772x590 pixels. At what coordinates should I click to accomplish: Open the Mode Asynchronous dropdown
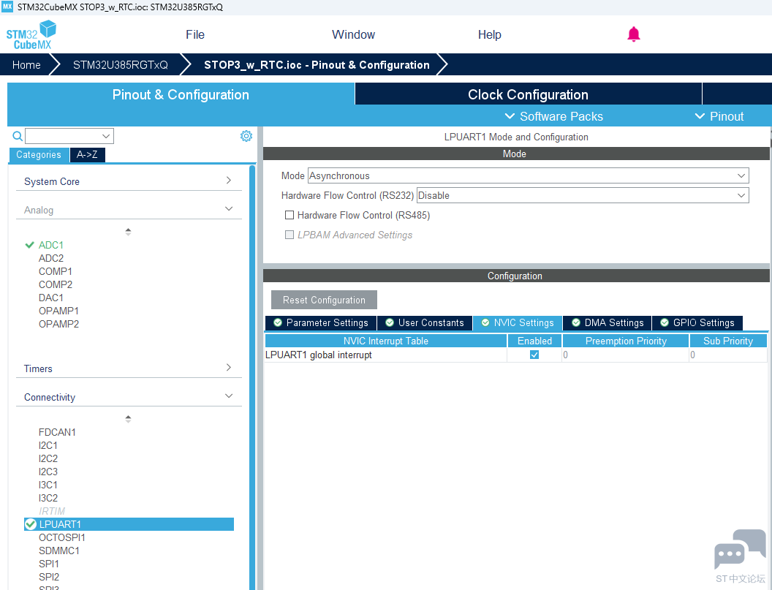click(528, 175)
